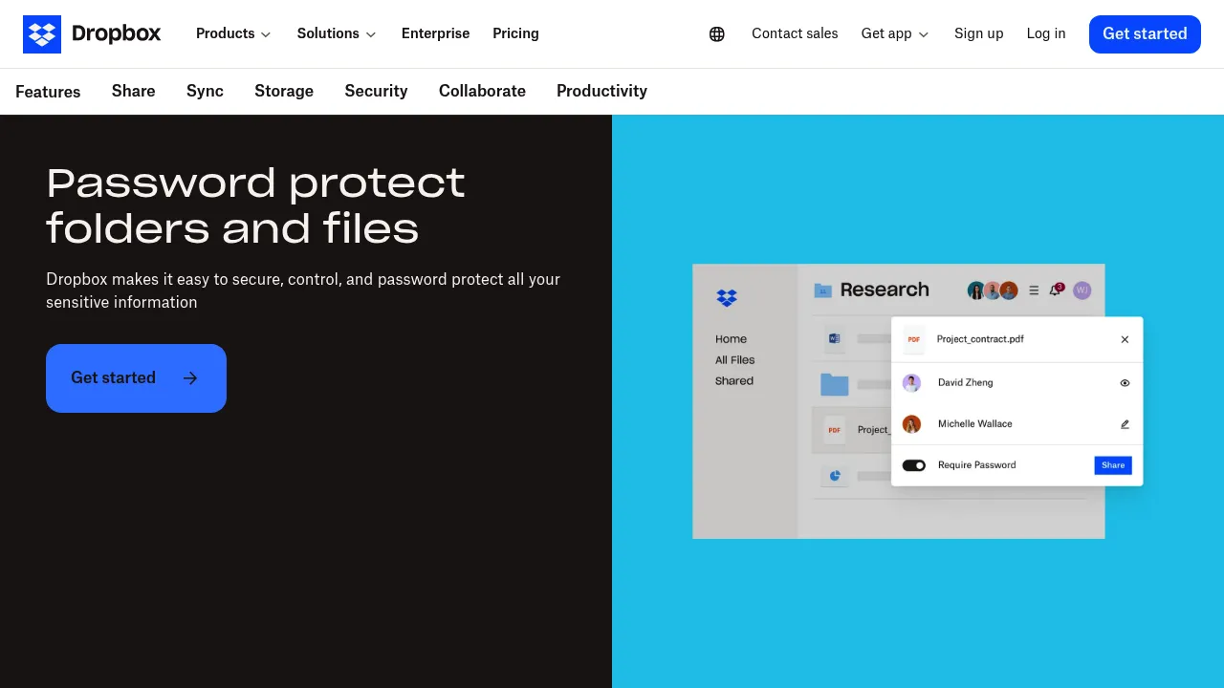Open the Sync features tab
Screen dimensions: 1224x688
[205, 91]
